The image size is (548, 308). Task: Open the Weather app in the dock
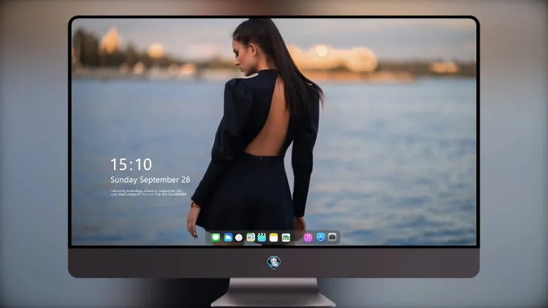[x=228, y=237]
